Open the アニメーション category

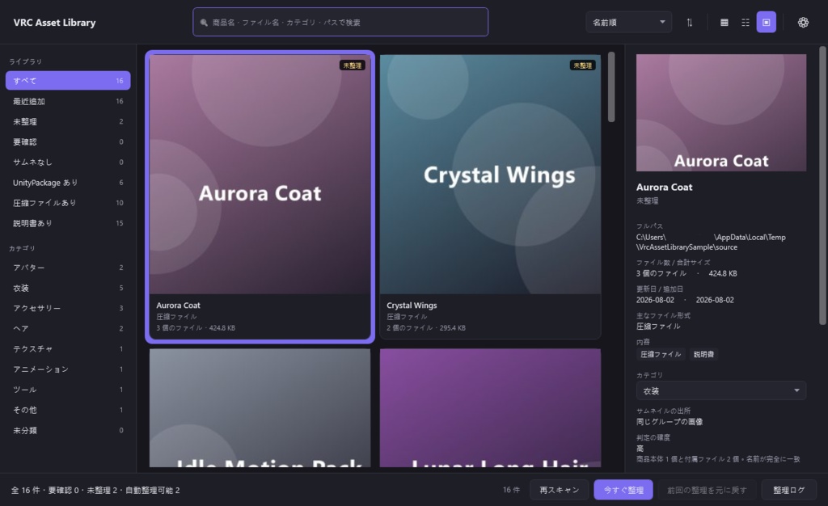point(68,369)
